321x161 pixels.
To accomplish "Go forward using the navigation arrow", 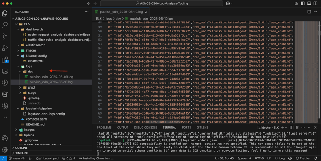I will coord(95,3).
